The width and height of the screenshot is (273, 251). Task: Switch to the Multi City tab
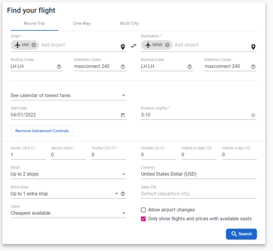(x=129, y=23)
